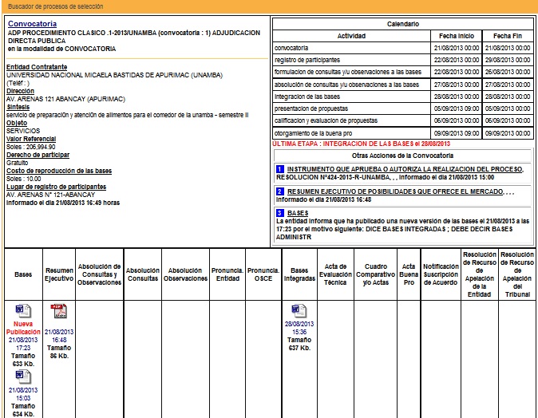The height and width of the screenshot is (418, 538).
Task: Click the 21/08/2013 16:48 Resumen Ejecutivo date link
Action: (59, 336)
